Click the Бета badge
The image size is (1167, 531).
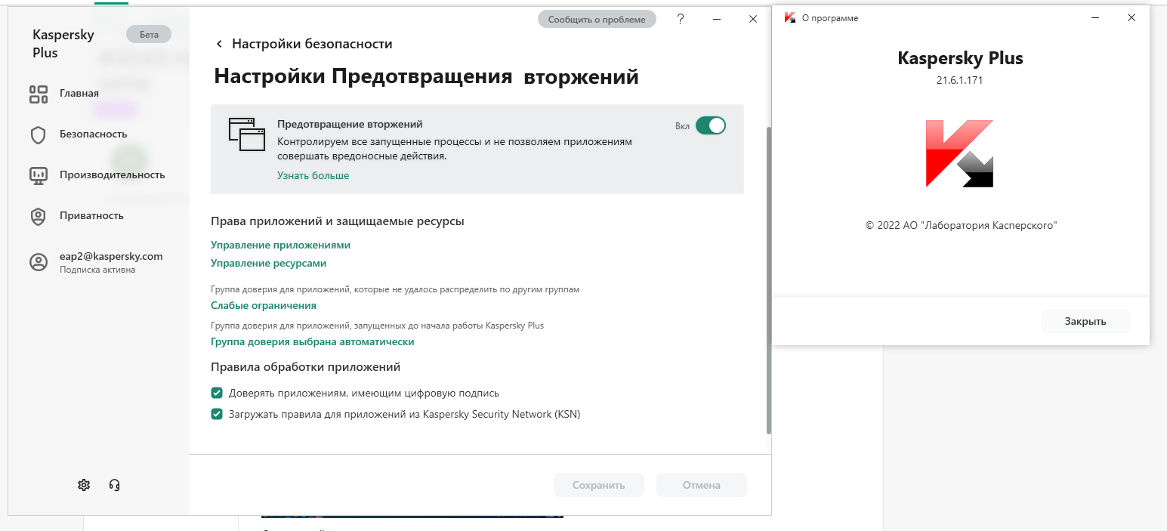pyautogui.click(x=149, y=34)
